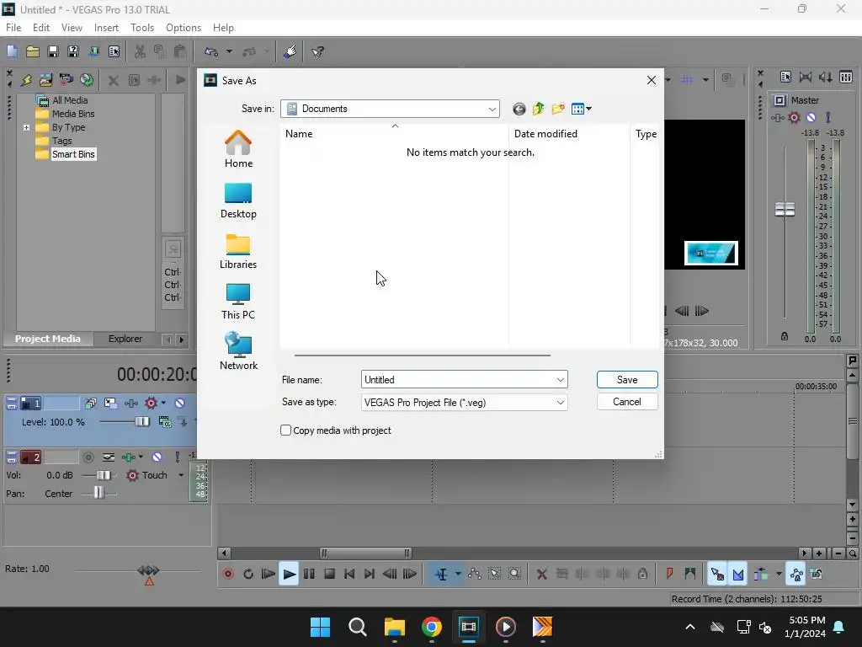Open the Tools menu

pos(141,28)
